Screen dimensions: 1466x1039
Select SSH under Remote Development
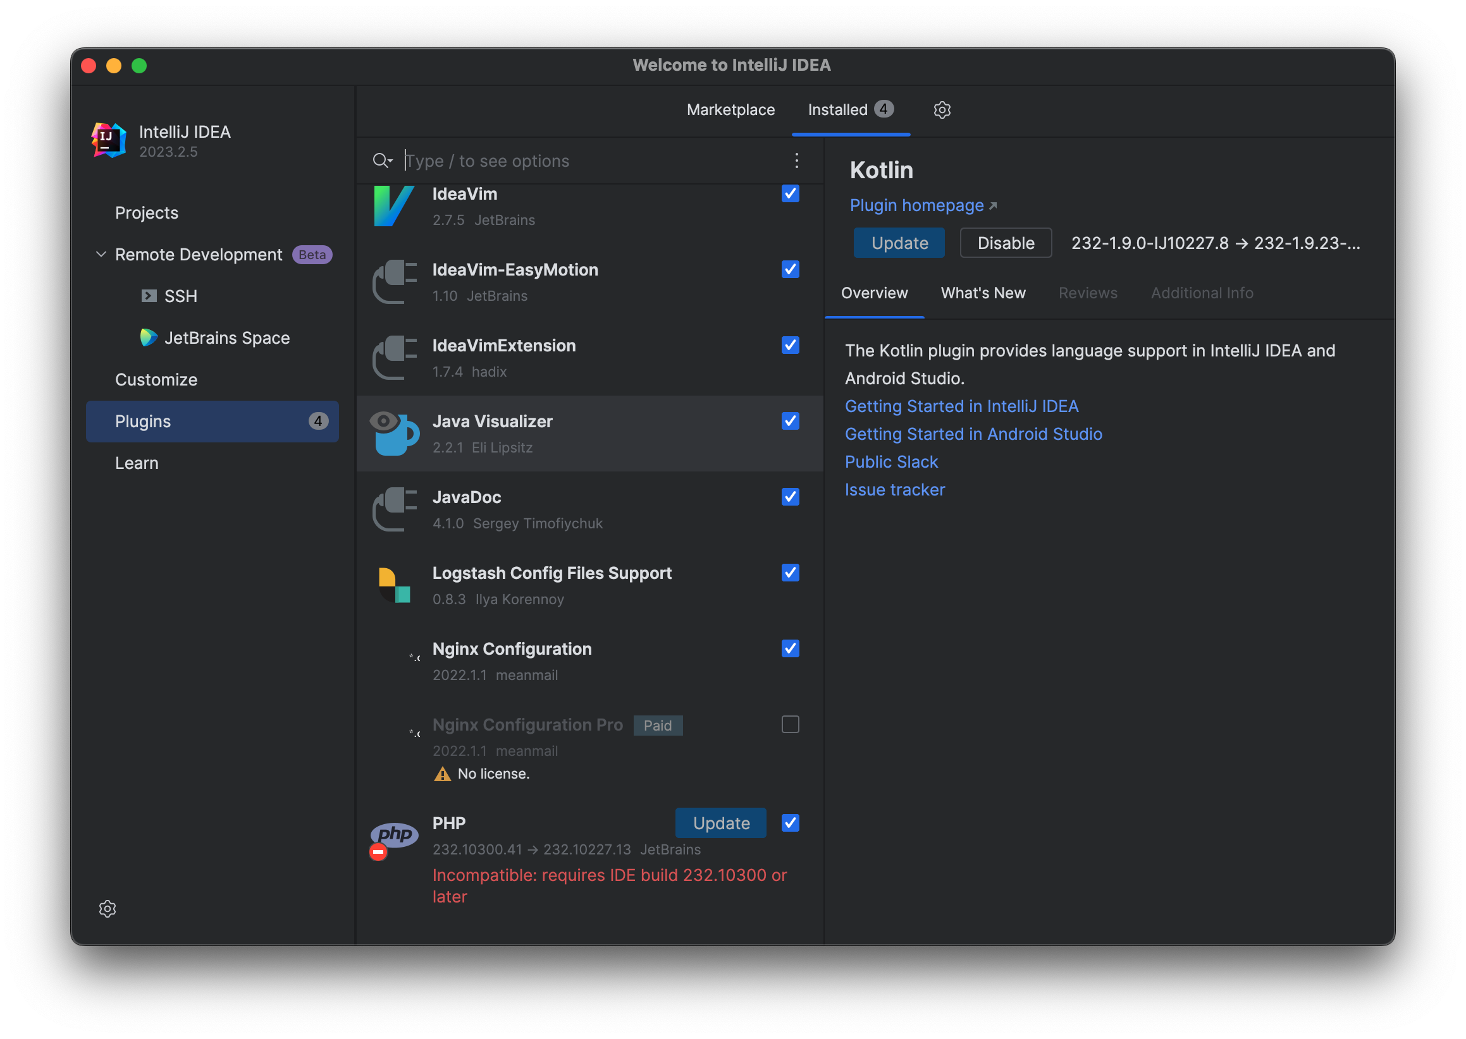pyautogui.click(x=180, y=296)
